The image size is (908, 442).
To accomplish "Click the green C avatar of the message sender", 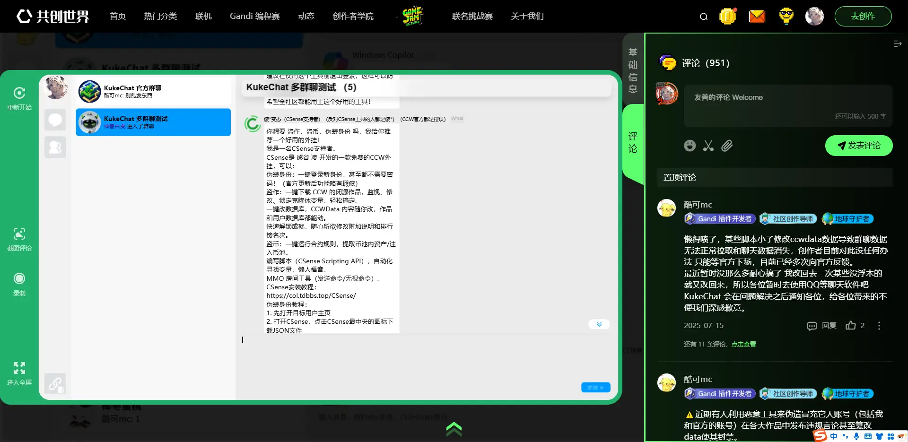I will pos(252,124).
